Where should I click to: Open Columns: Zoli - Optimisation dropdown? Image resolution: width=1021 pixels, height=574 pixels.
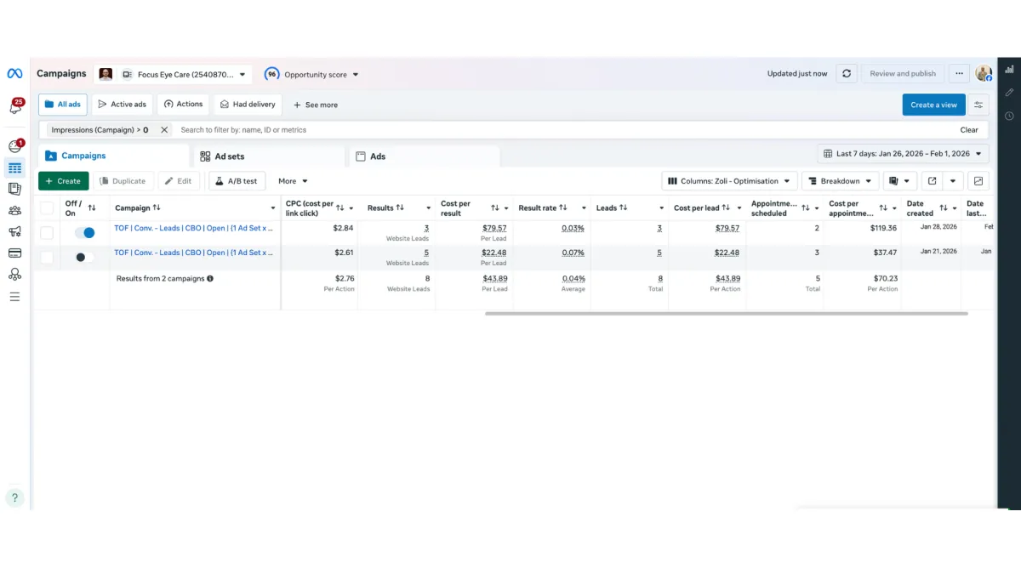point(730,181)
